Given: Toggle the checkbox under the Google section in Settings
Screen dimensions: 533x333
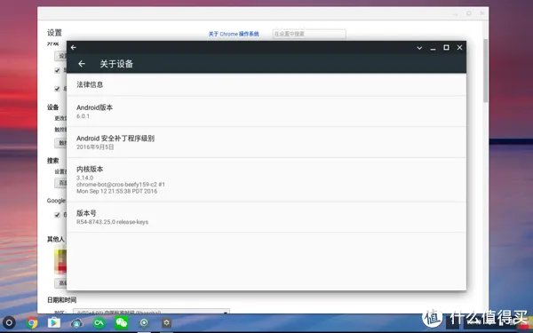Looking at the screenshot, I should pos(57,215).
